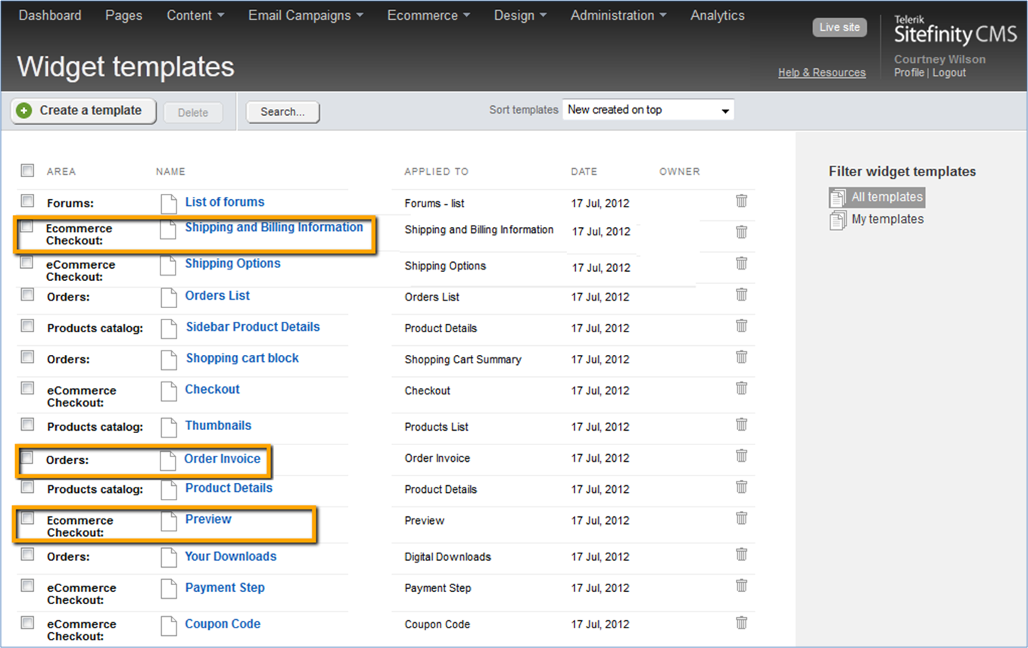Click the Create a template button

tap(83, 111)
